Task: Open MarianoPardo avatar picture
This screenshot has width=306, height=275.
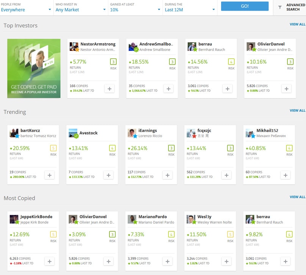Action: point(132,219)
